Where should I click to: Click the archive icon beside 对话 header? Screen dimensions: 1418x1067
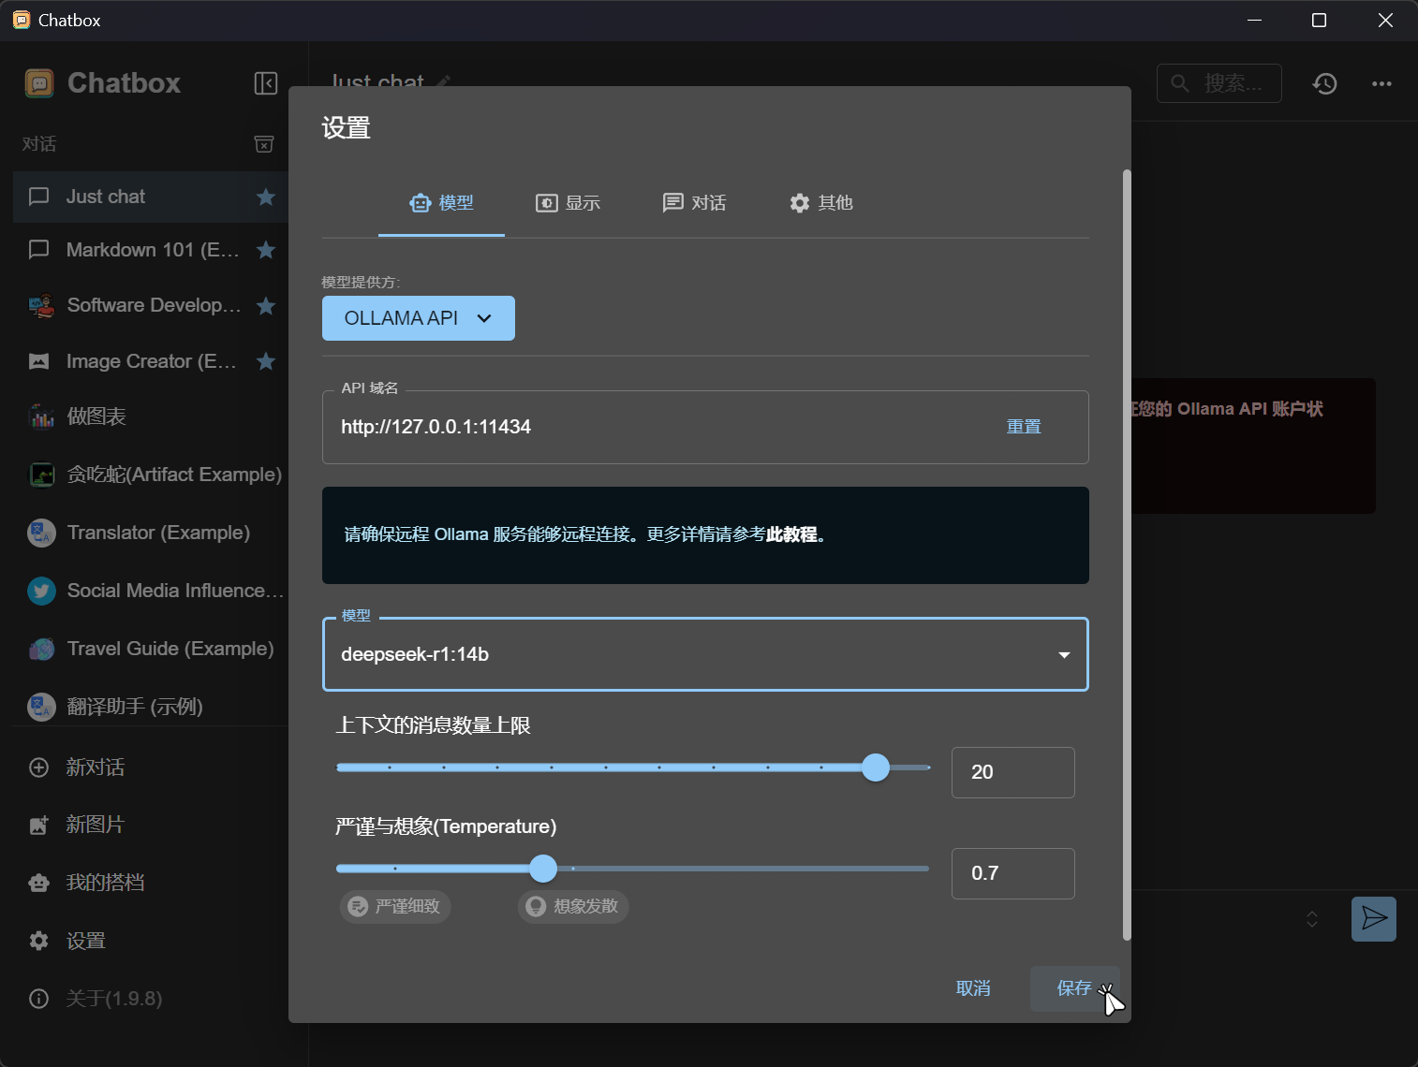pos(264,144)
